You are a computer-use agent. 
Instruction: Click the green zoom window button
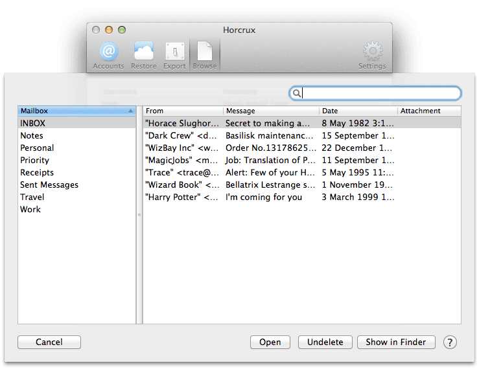click(122, 30)
